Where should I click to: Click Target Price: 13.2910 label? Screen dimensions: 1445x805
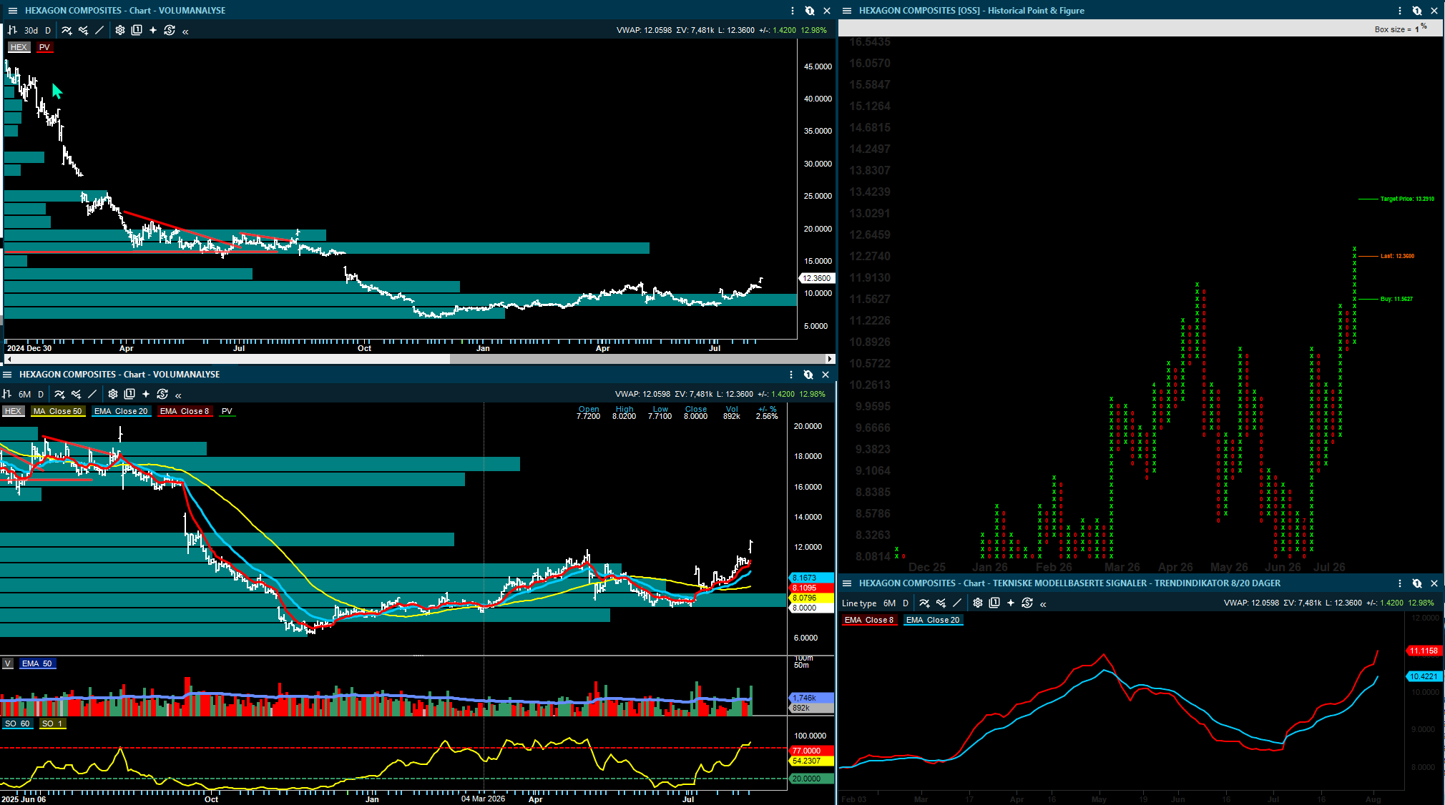pos(1407,199)
